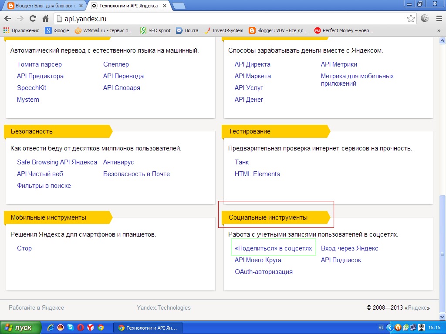Viewport: 446px width, 334px height.
Task: Open the Blogger: VDV bookmark
Action: click(278, 30)
